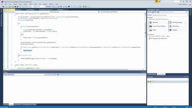
Task: Open the Workspace MAIN-PC dropdown
Action: click(161, 36)
